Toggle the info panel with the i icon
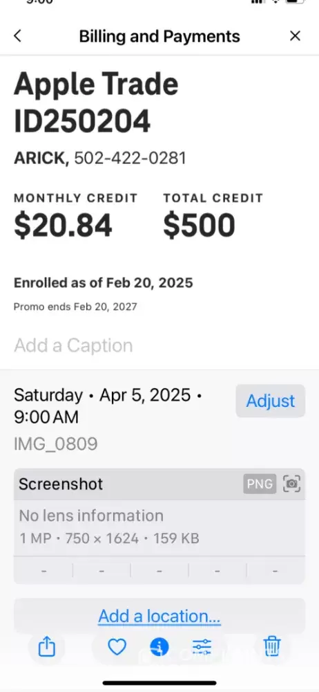The height and width of the screenshot is (692, 319). (159, 648)
